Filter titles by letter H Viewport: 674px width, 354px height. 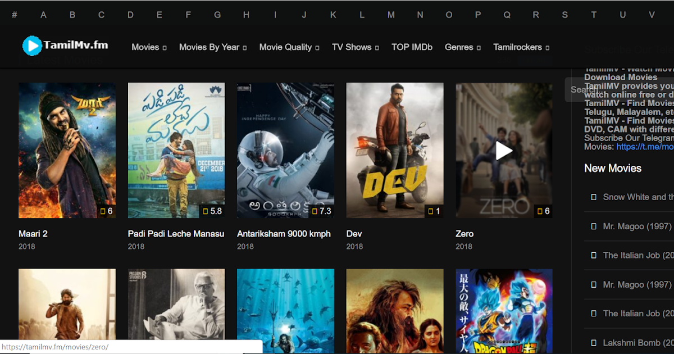point(246,15)
